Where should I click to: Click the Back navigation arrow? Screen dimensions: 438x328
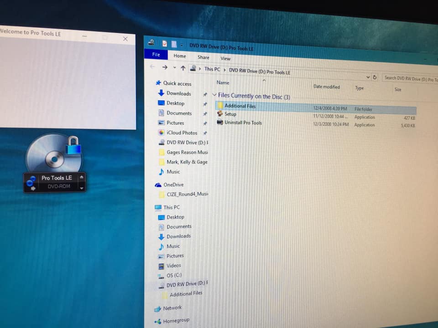pyautogui.click(x=152, y=67)
